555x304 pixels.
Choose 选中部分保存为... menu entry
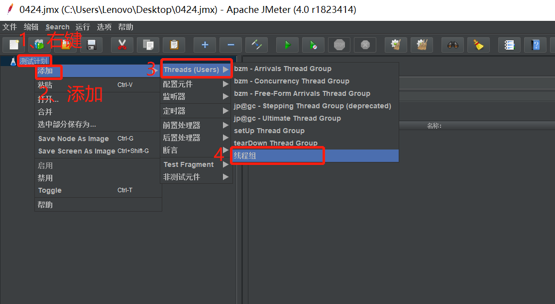coord(98,124)
